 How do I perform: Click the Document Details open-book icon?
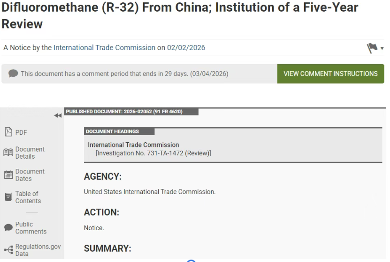point(8,153)
